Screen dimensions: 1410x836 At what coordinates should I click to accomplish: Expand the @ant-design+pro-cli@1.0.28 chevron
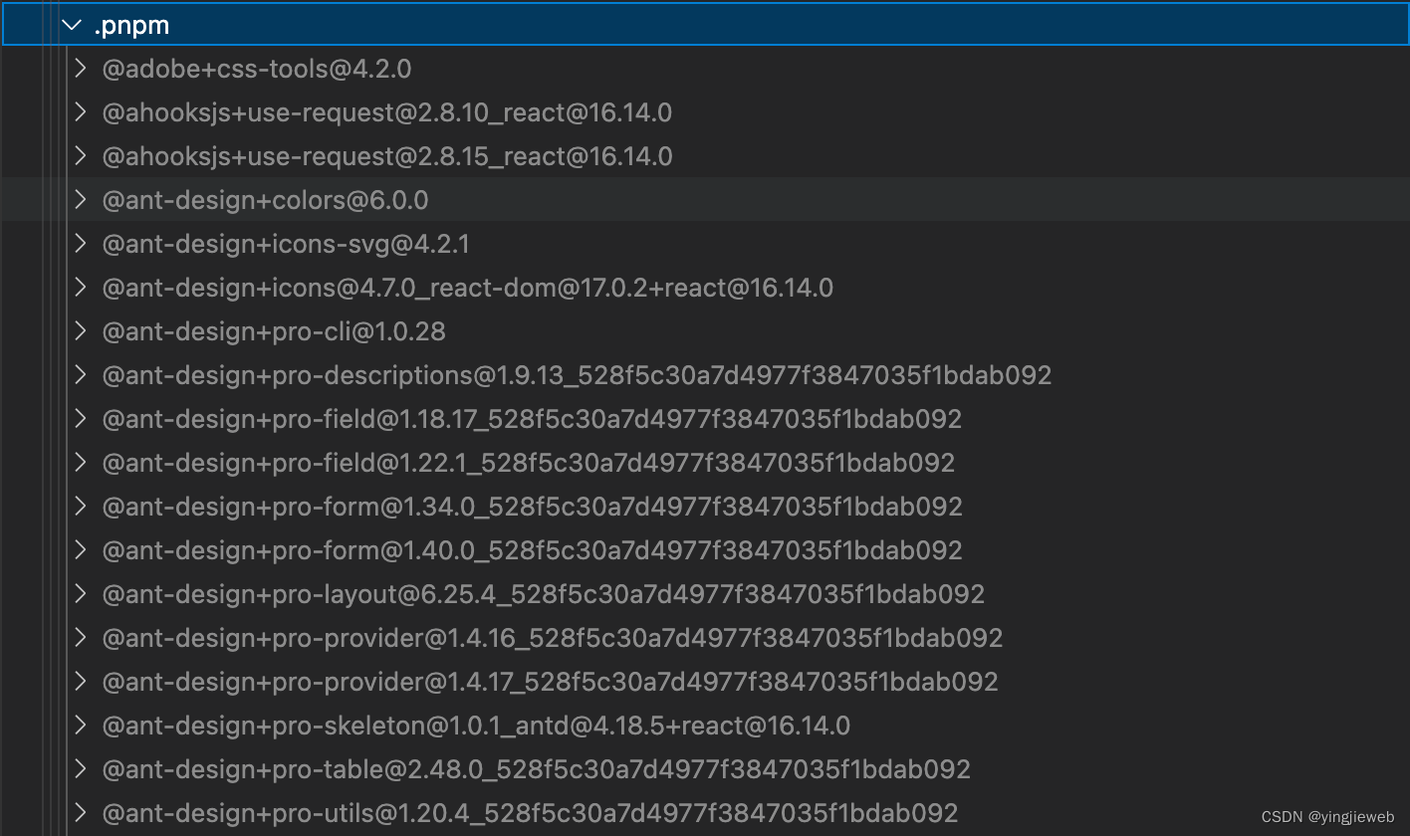pyautogui.click(x=82, y=331)
